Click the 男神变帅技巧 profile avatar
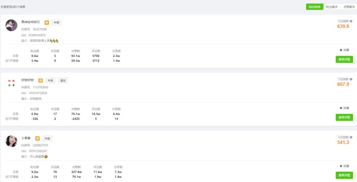 pyautogui.click(x=11, y=25)
